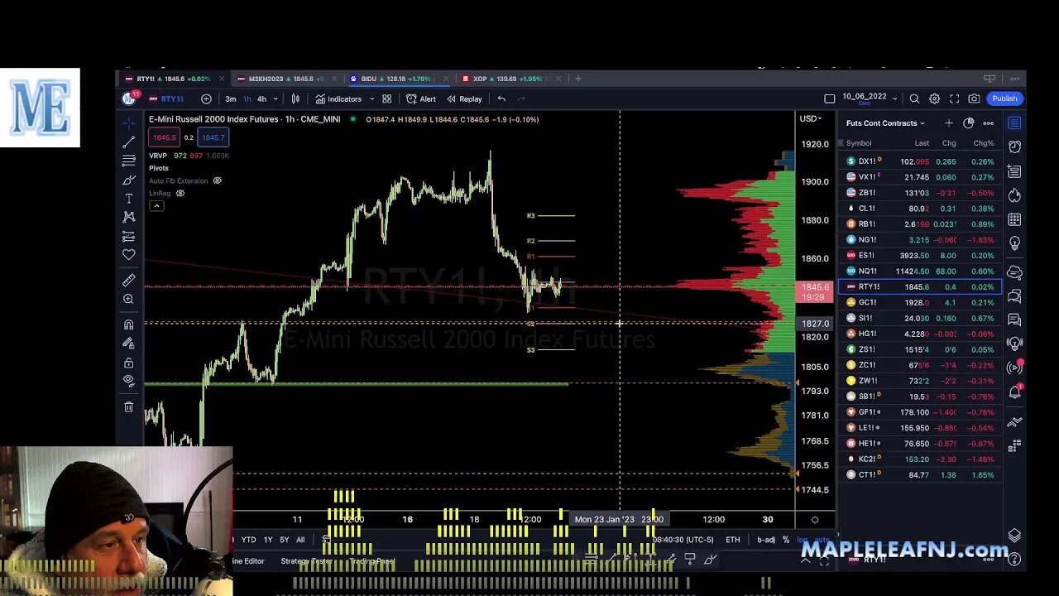1059x596 pixels.
Task: Open the candlestick chart type selector
Action: click(295, 99)
